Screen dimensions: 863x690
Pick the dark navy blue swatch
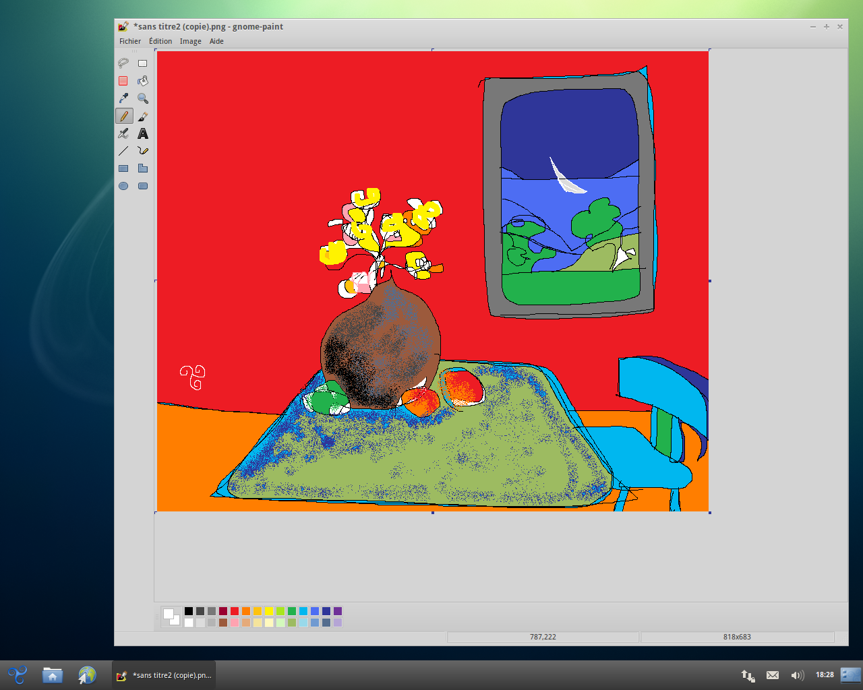(x=326, y=611)
